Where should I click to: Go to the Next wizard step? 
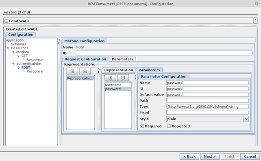tap(210, 157)
